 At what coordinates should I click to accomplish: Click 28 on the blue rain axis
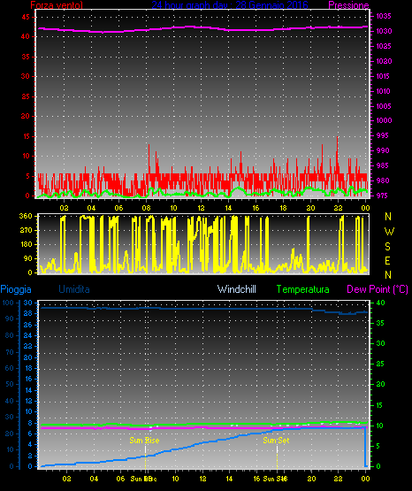point(27,313)
